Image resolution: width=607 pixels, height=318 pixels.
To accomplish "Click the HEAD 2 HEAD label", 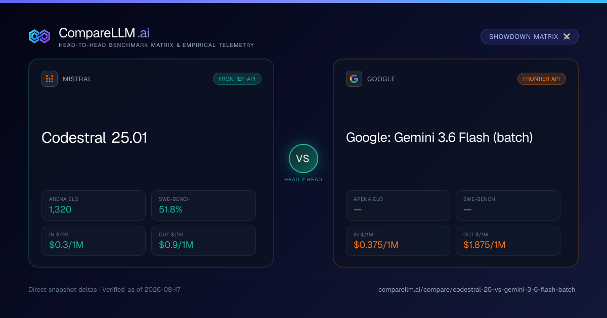I will click(x=303, y=180).
